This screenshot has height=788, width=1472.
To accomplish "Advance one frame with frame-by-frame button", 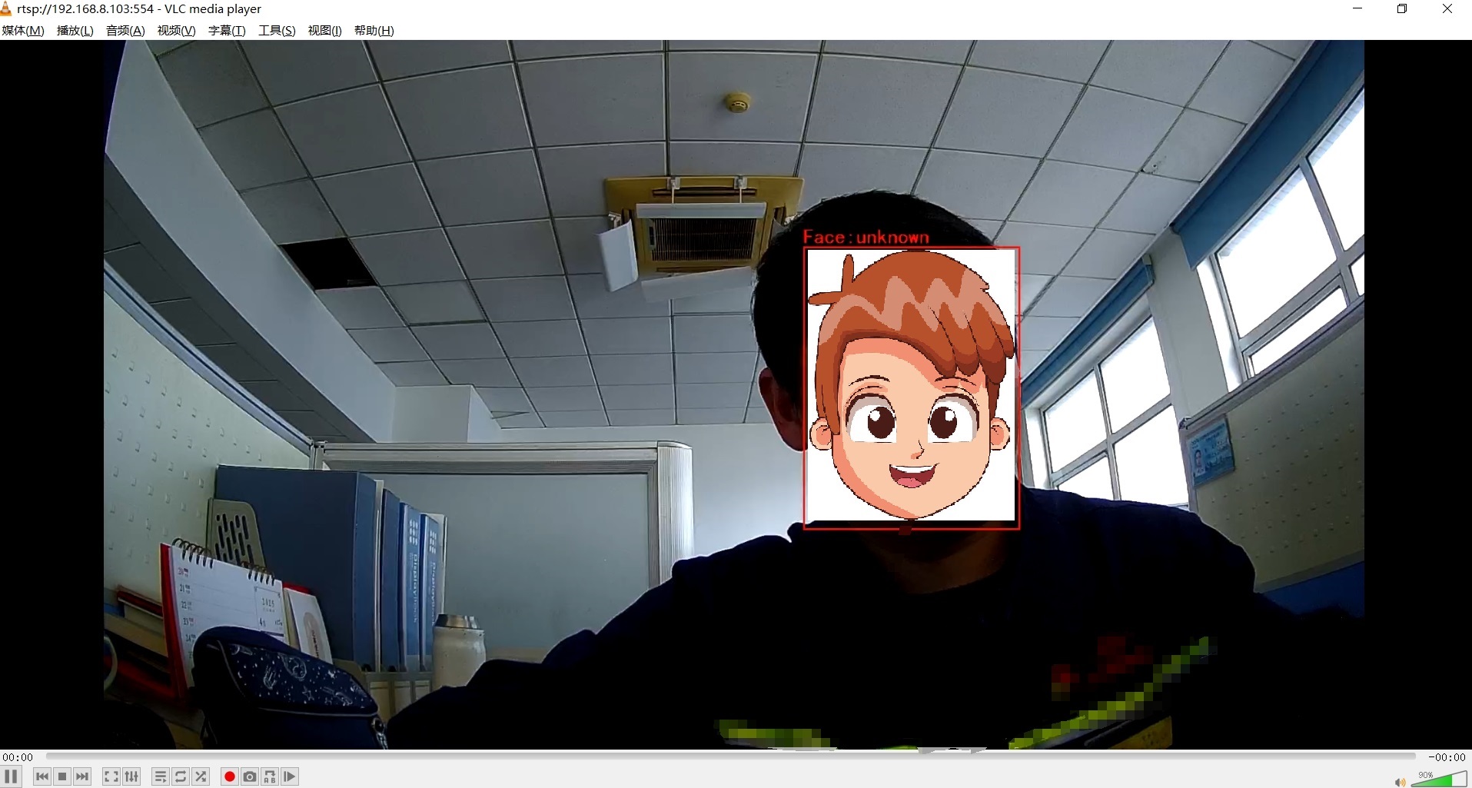I will pyautogui.click(x=290, y=776).
